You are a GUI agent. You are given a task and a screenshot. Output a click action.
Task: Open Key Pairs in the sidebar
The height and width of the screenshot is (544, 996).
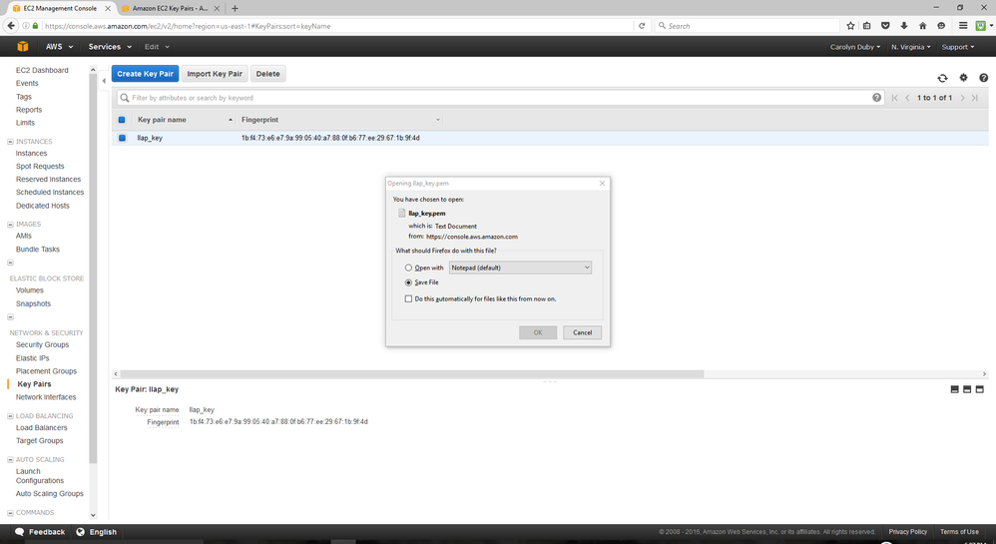click(34, 384)
